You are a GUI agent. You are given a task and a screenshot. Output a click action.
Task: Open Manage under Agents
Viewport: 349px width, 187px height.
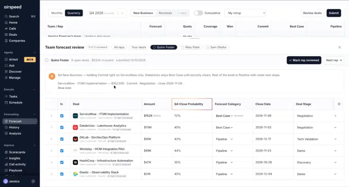12,78
